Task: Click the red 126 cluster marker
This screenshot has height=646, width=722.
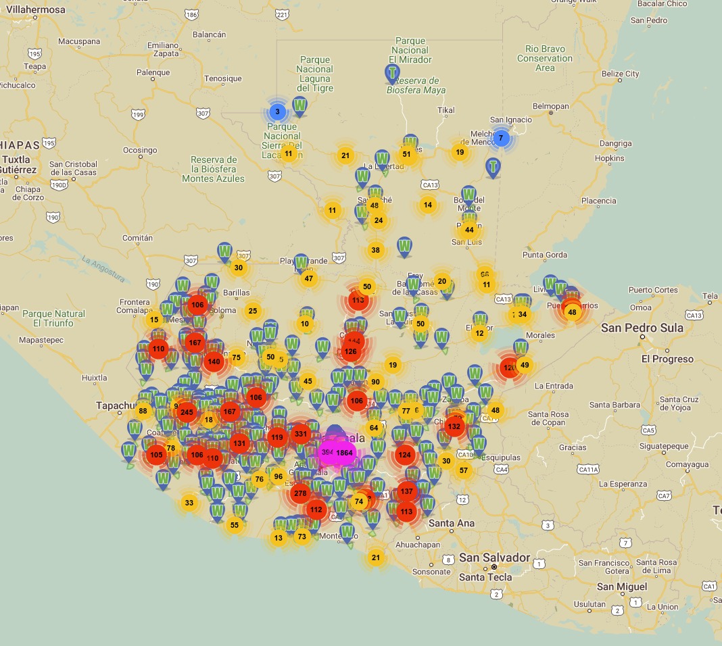Action: [x=350, y=351]
